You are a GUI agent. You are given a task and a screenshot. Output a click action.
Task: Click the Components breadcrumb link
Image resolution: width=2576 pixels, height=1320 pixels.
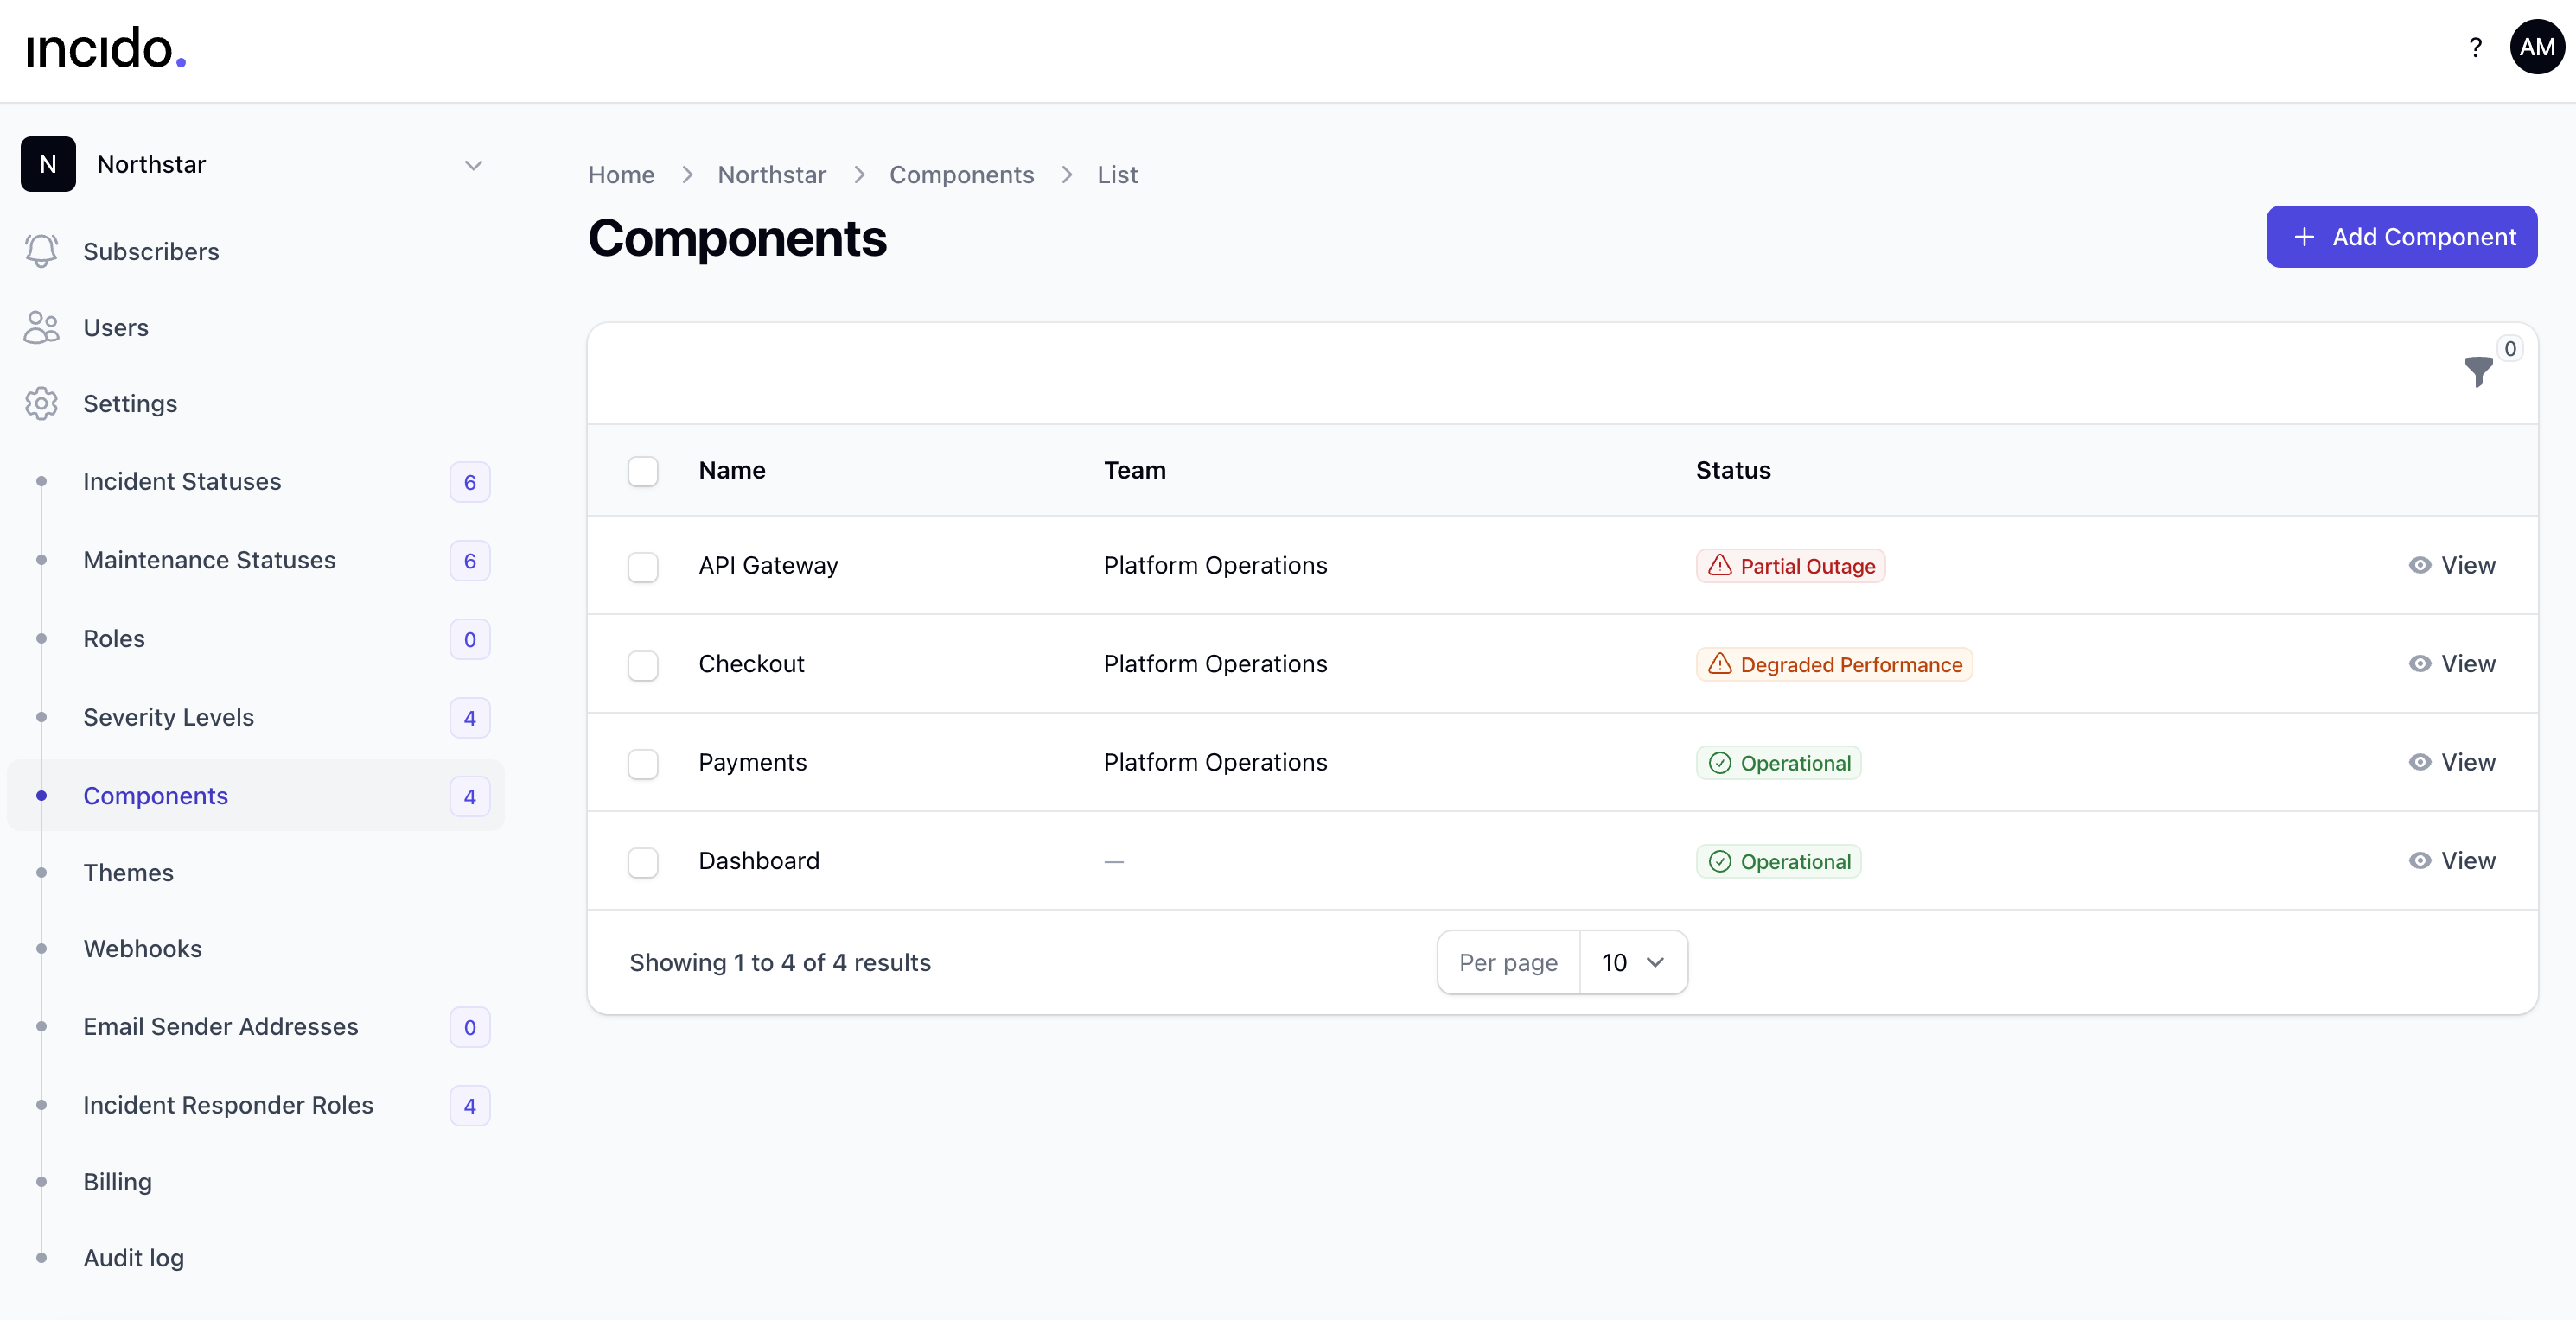point(961,175)
